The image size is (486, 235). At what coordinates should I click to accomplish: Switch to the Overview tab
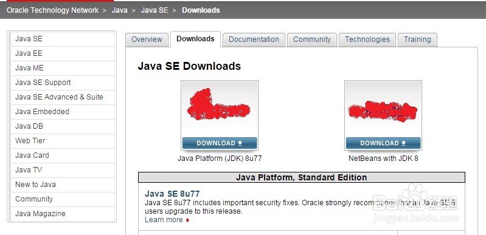(x=147, y=39)
